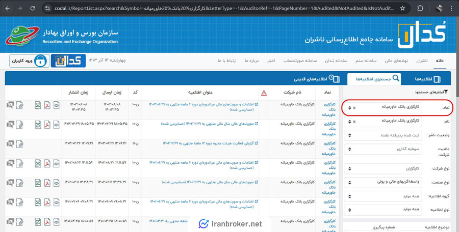Open the صورت‌های مالی ۱۴۰۲/۱۲/۲۹ report title link
The width and height of the screenshot is (459, 232).
point(210,124)
